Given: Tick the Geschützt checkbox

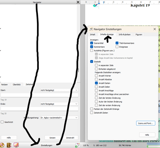Looking at the screenshot, I should pos(2,122).
